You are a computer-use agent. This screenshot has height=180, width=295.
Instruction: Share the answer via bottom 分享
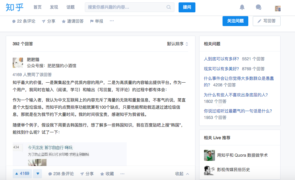click(87, 174)
